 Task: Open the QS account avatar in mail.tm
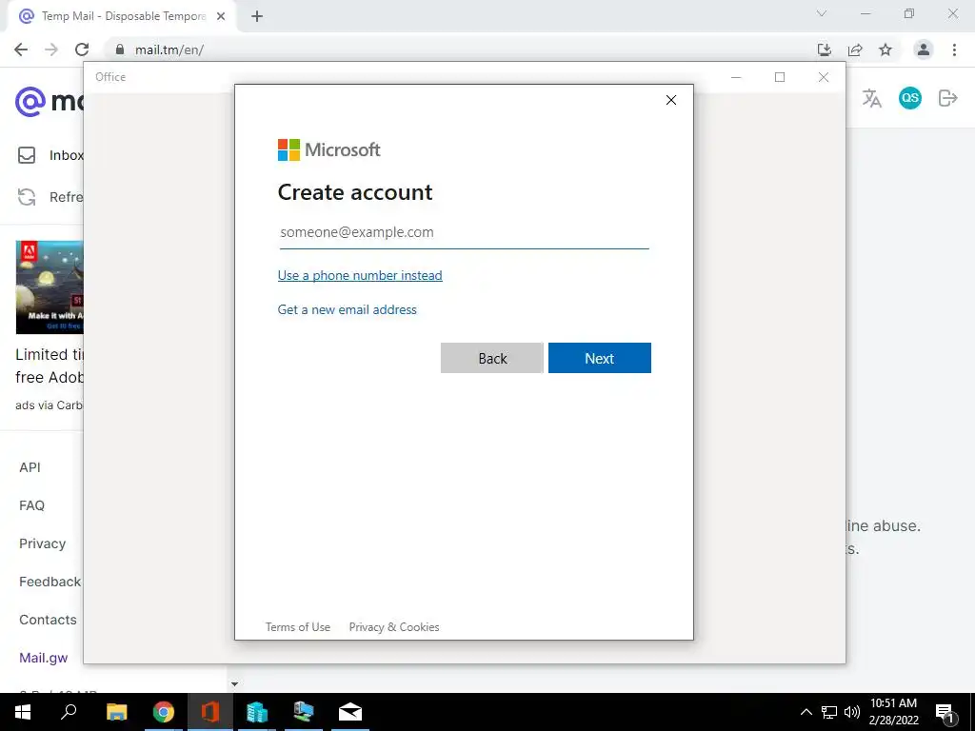[910, 98]
